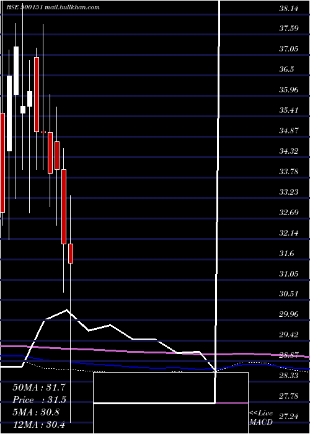Image resolution: width=310 pixels, height=434 pixels.
Task: Select the 34.32 price axis label
Action: [x=289, y=151]
